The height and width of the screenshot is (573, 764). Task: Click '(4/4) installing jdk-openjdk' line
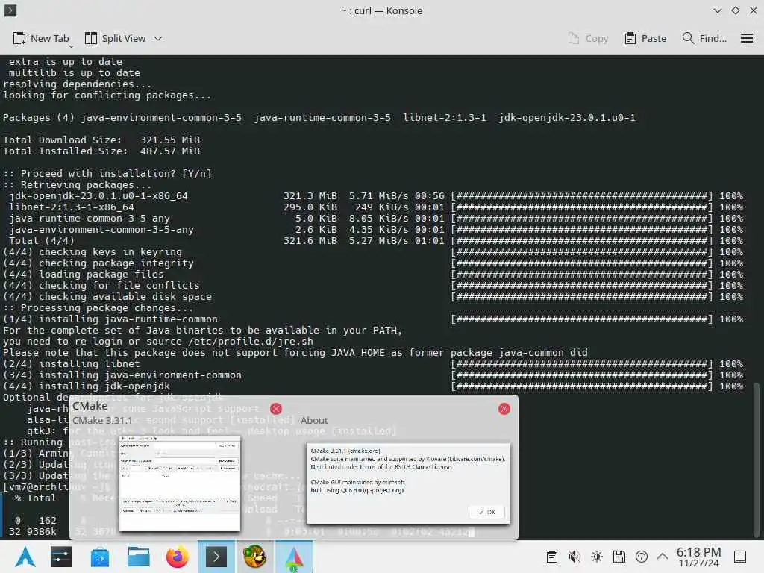point(87,386)
